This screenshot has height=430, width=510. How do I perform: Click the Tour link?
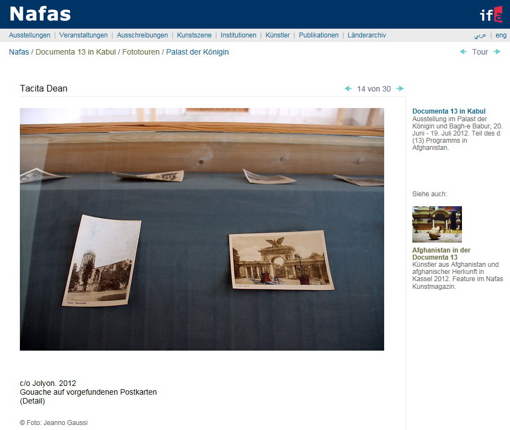[x=480, y=52]
